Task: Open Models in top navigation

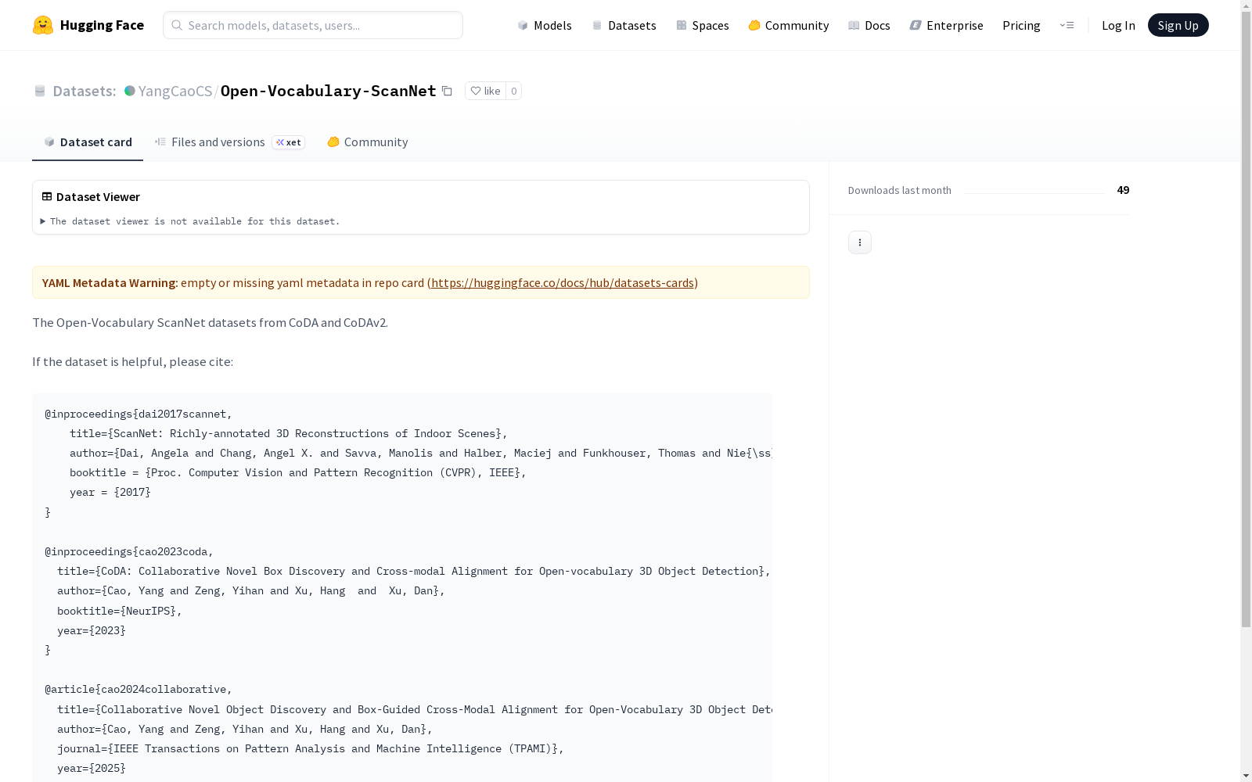Action: coord(544,25)
